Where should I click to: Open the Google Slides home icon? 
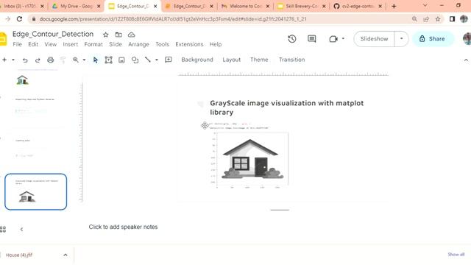(x=3, y=39)
